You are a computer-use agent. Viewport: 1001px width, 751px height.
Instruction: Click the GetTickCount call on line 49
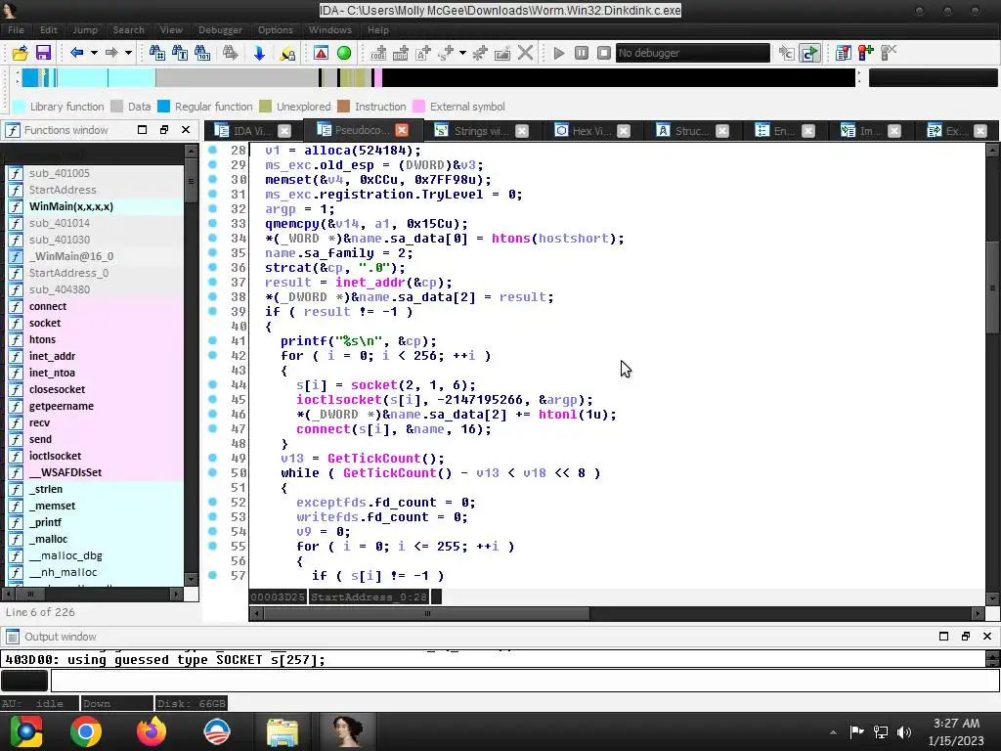pos(373,458)
